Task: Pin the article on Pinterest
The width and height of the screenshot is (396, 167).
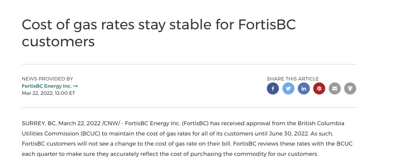Action: 319,89
